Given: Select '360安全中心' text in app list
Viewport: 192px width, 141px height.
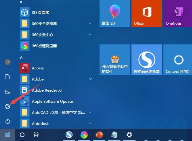Looking at the screenshot, I should (x=42, y=35).
